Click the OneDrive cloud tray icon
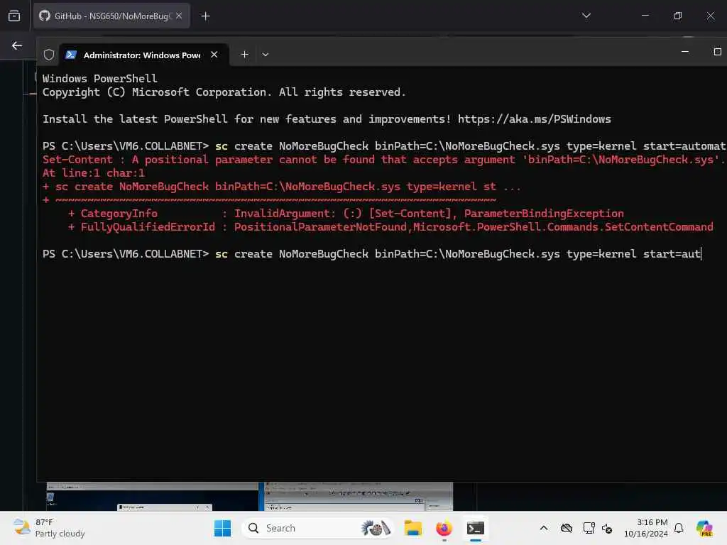727x545 pixels. pos(566,528)
